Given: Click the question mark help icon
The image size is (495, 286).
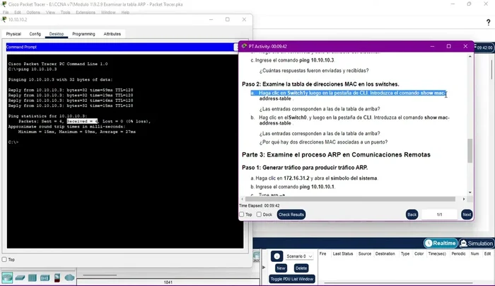Looking at the screenshot, I should [x=488, y=22].
